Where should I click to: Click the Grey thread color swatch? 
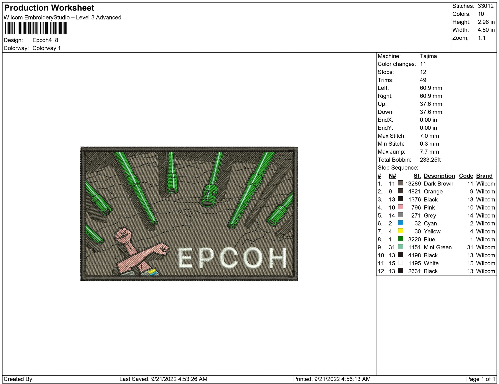pyautogui.click(x=400, y=215)
